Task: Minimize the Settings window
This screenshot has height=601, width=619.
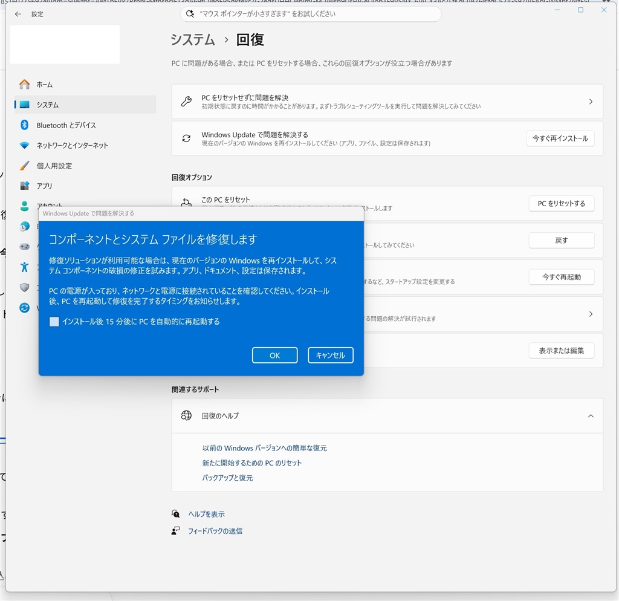Action: (557, 10)
